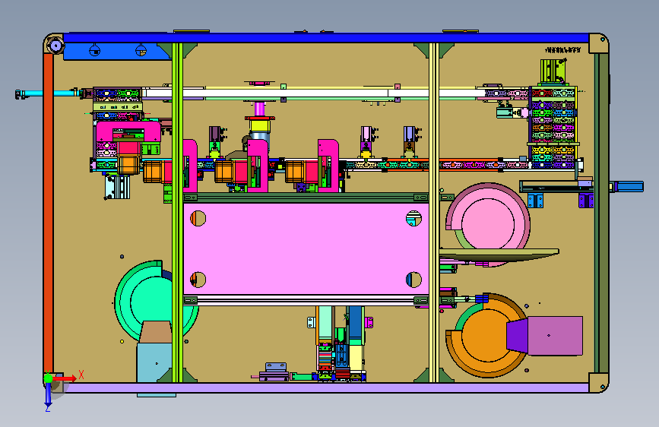Select top-left hole in pink plate

[x=198, y=219]
